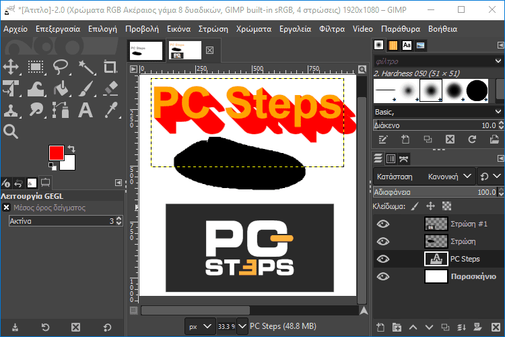The image size is (505, 337).
Task: Create a new layer group
Action: (397, 328)
